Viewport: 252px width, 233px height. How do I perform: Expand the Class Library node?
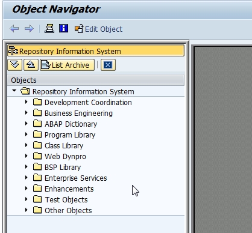[27, 145]
